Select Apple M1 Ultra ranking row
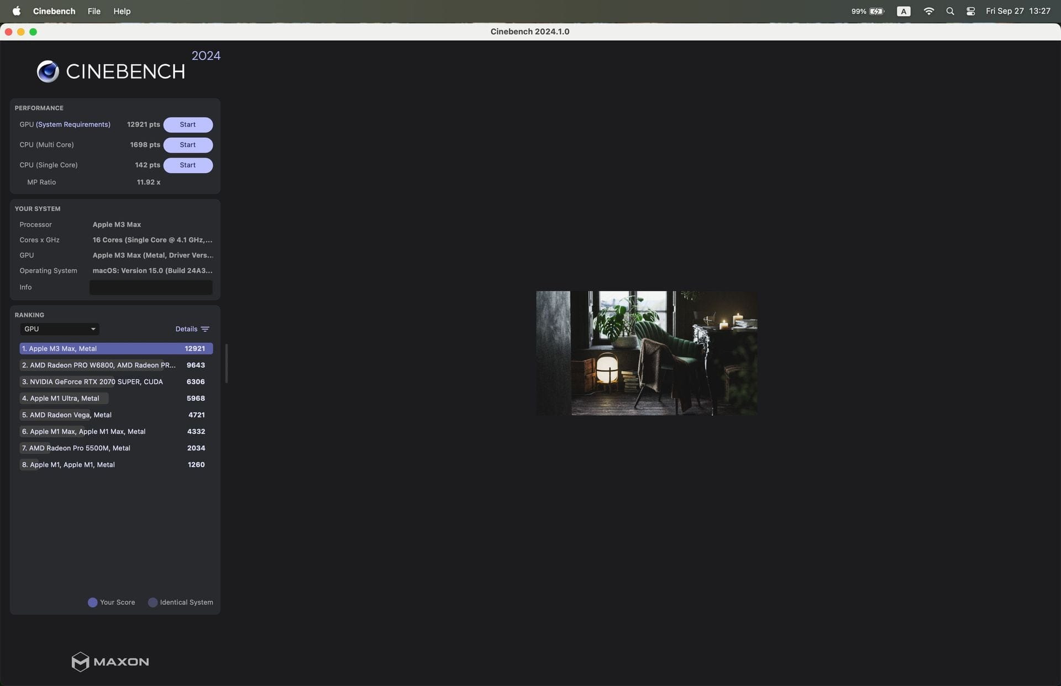Image resolution: width=1061 pixels, height=686 pixels. coord(116,398)
